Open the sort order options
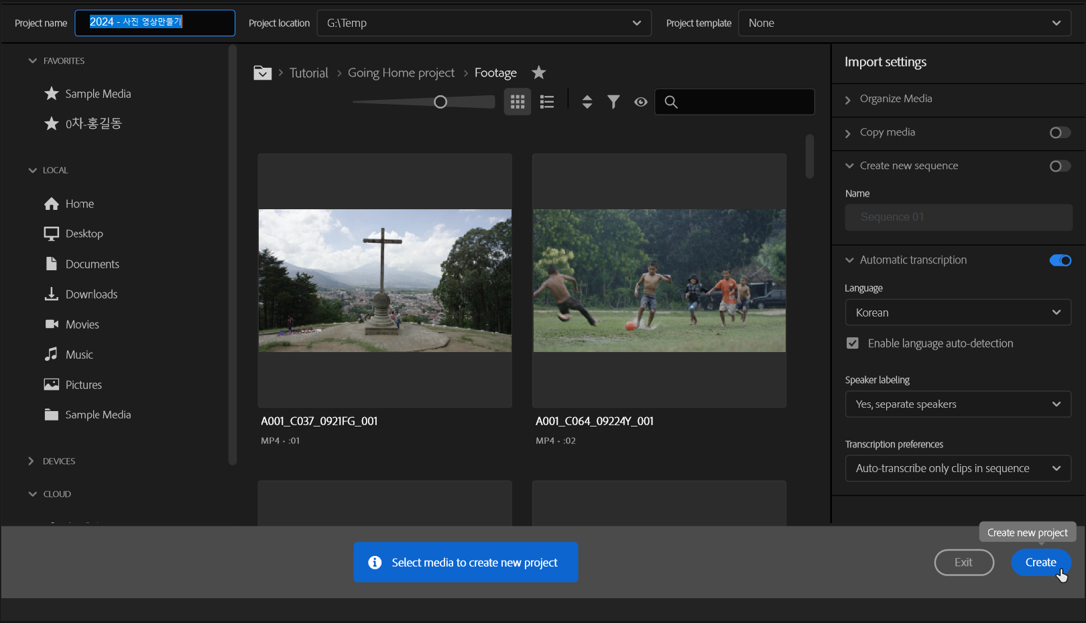This screenshot has height=623, width=1086. (587, 102)
